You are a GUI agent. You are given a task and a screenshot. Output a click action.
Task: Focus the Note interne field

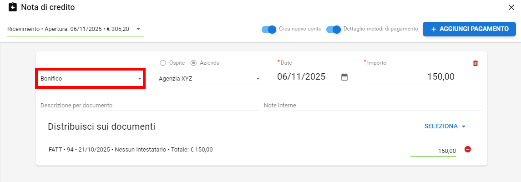(373, 106)
